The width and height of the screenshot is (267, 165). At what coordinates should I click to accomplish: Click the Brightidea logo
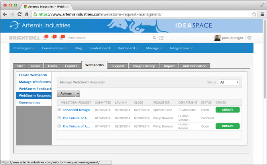[x=25, y=38]
